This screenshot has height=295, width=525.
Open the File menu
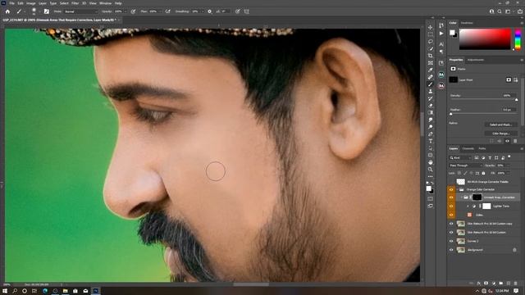(11, 3)
